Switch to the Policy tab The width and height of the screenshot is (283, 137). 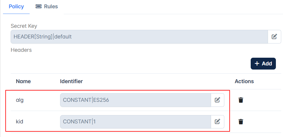pyautogui.click(x=16, y=7)
